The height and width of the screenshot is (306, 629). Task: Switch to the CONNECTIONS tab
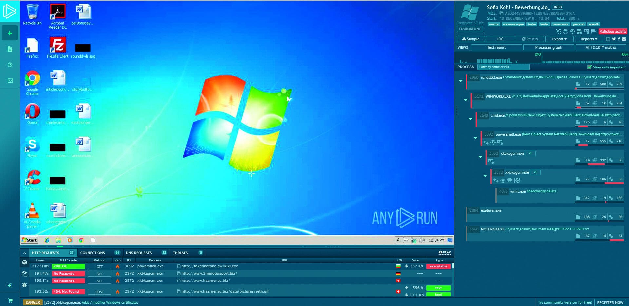[x=93, y=252]
